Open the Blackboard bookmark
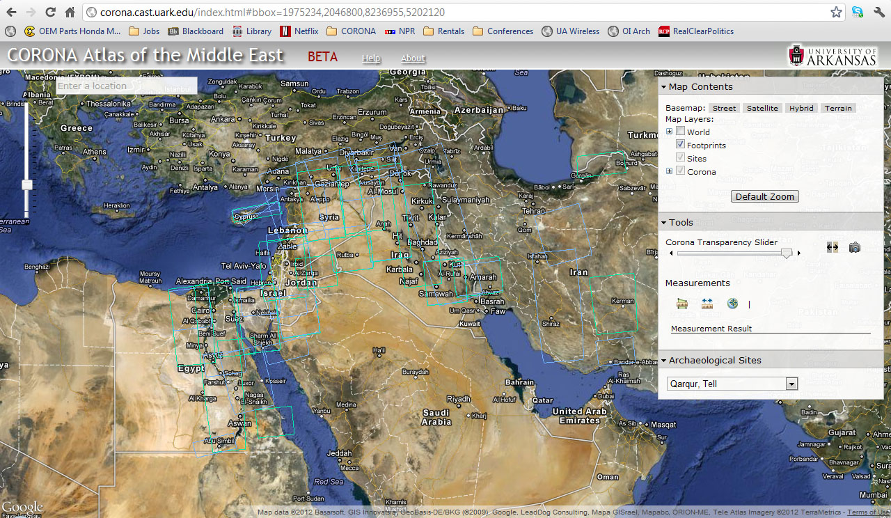891x518 pixels. point(196,31)
